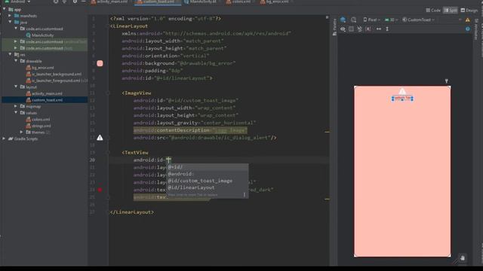This screenshot has height=271, width=483.
Task: Expand the manifests folder
Action: [10, 15]
